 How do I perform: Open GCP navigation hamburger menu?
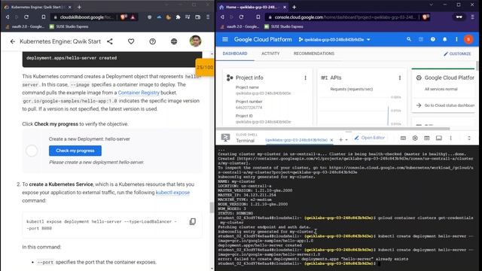click(x=225, y=39)
